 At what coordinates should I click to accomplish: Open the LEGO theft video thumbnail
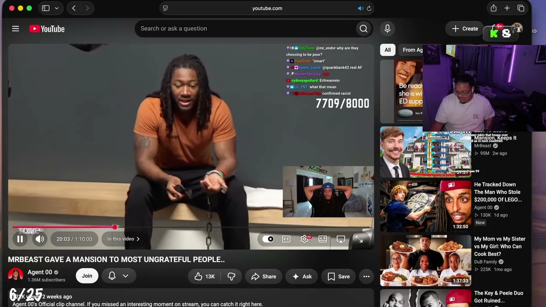pos(426,206)
